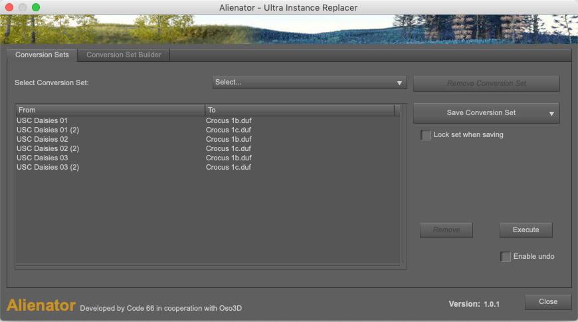578x322 pixels.
Task: Open the Conversion Set Builder tab
Action: click(124, 55)
